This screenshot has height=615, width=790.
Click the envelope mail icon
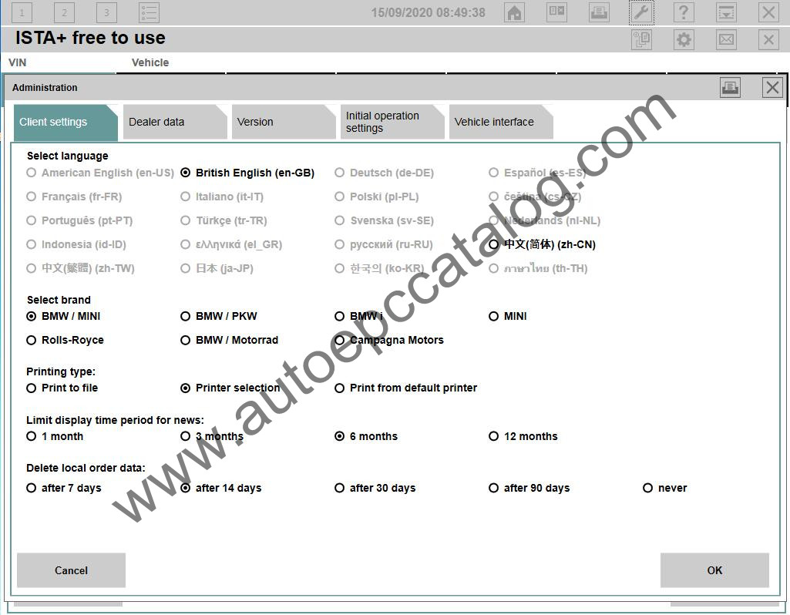pyautogui.click(x=727, y=39)
